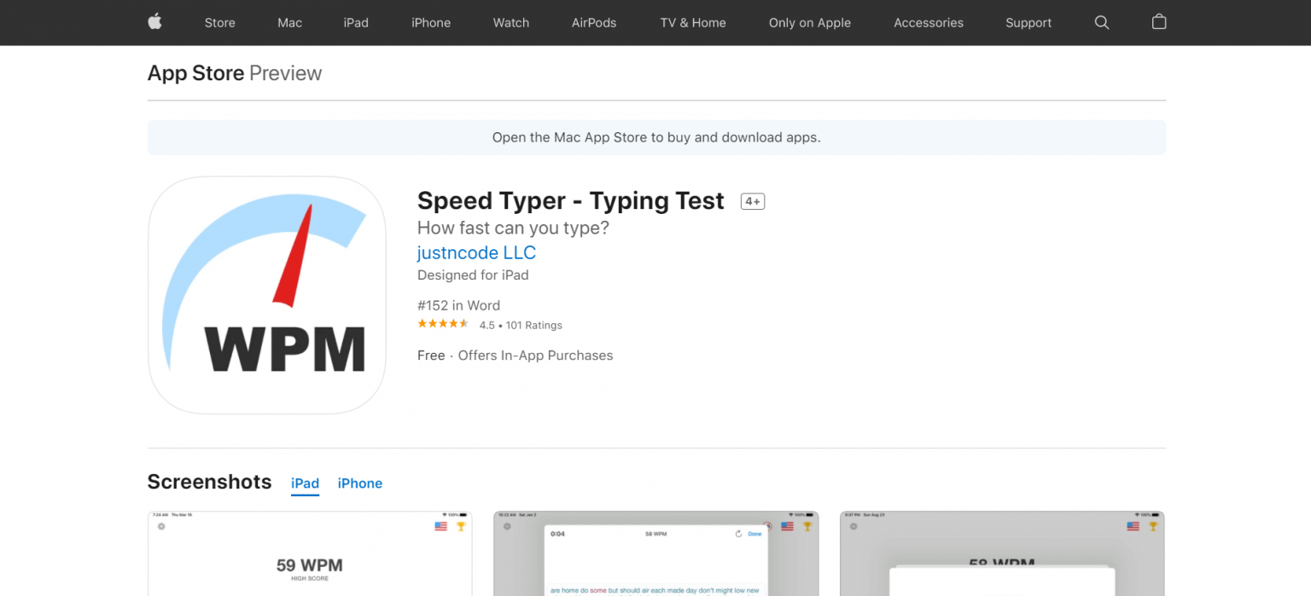Click the Done button in the second screenshot

pos(755,534)
